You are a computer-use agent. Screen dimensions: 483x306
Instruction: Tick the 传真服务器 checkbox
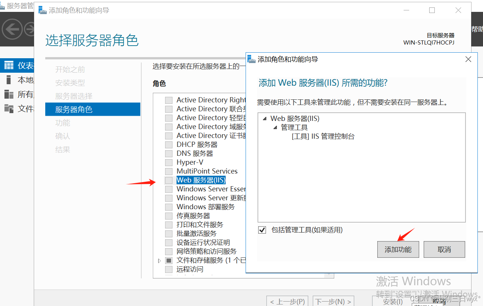[x=169, y=216]
